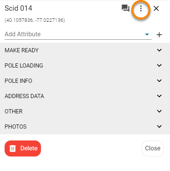Screen dimensions: 170x171
Task: Expand the ADDRESS DATA section chevron
Action: click(159, 96)
